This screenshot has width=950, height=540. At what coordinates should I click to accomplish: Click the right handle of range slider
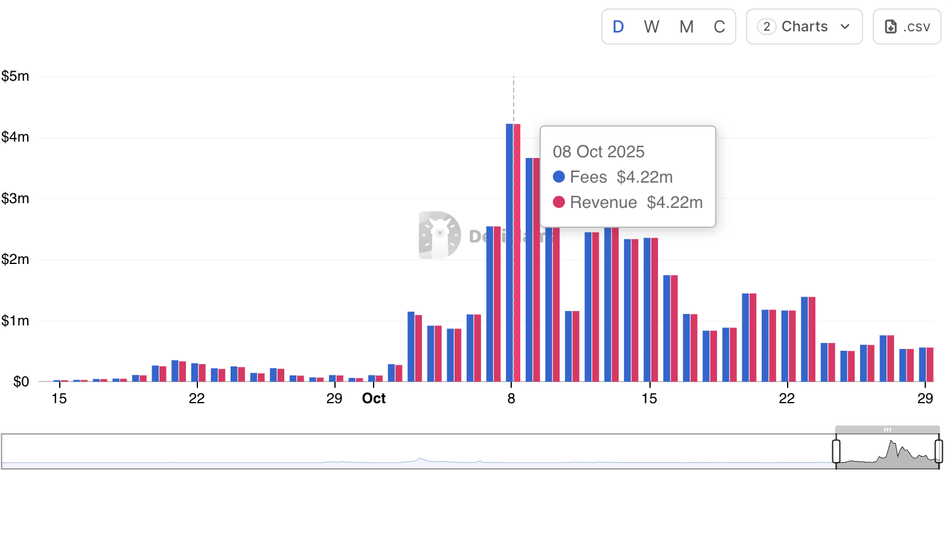(939, 451)
